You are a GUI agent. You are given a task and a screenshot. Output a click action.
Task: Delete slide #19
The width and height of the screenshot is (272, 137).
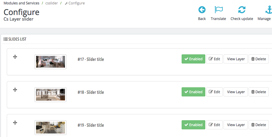(258, 125)
